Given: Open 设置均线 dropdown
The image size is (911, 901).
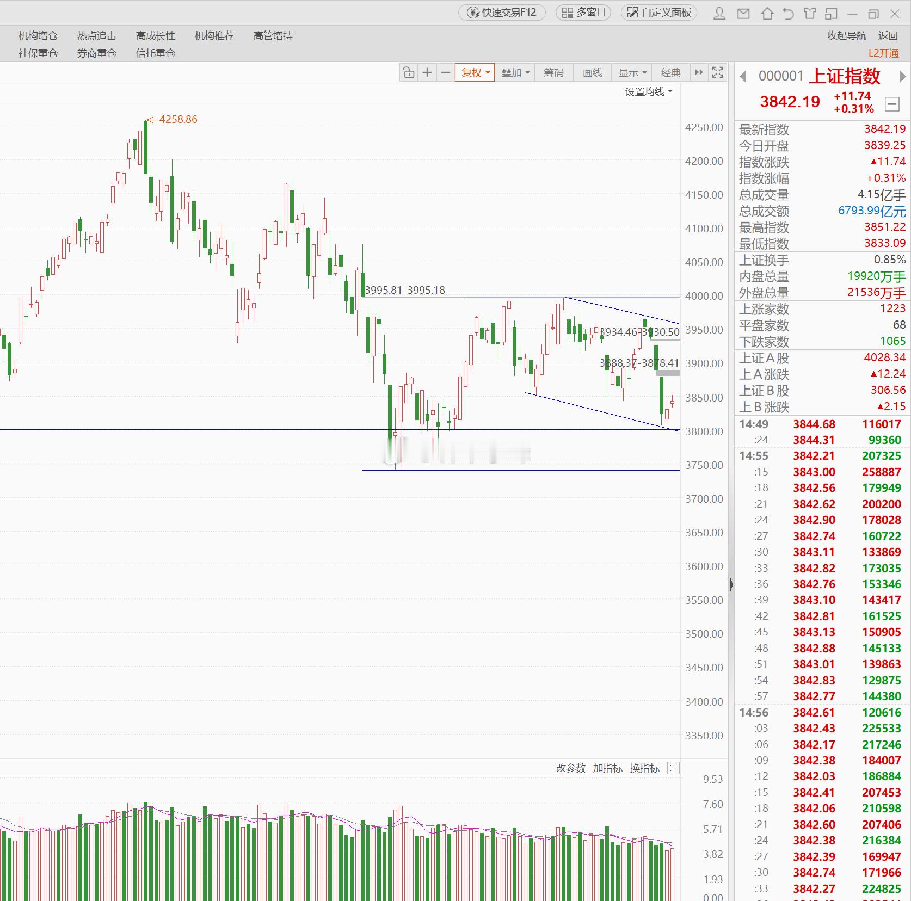Looking at the screenshot, I should click(x=649, y=92).
